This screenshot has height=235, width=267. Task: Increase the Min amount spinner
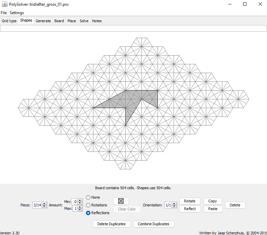click(80, 200)
